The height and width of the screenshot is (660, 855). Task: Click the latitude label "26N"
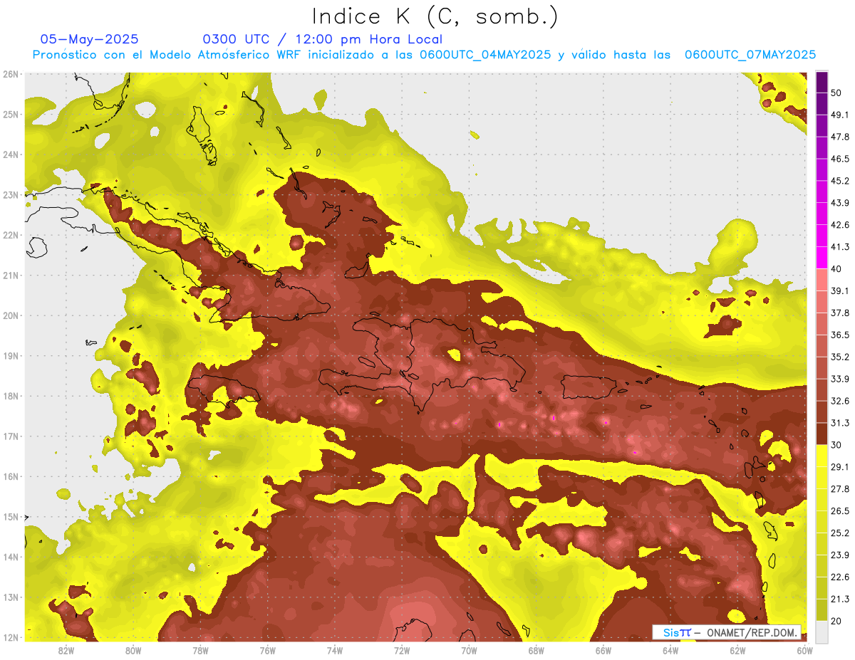coord(11,74)
